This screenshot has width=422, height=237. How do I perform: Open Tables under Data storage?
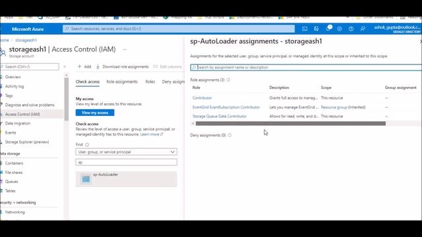click(x=11, y=191)
